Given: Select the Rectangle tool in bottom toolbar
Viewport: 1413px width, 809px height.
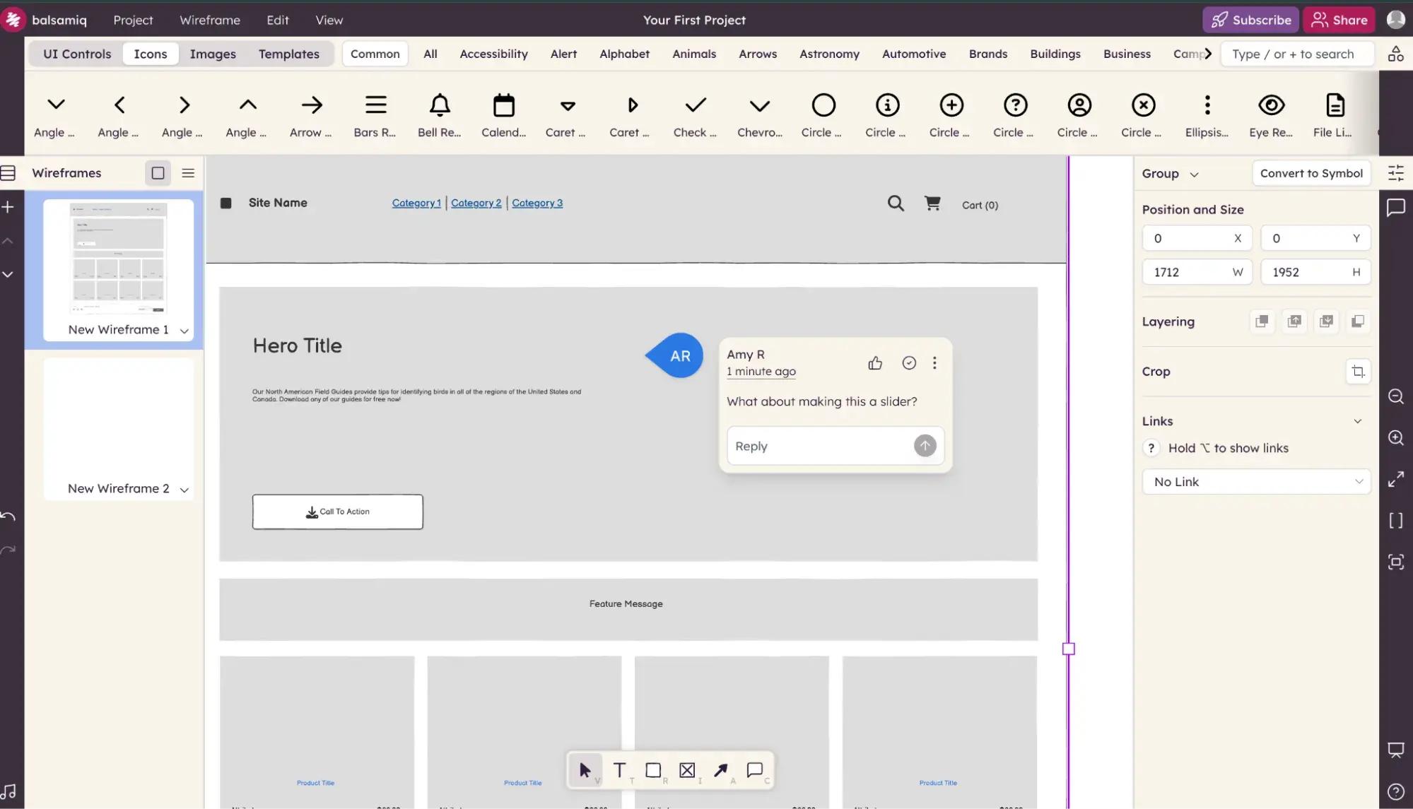Looking at the screenshot, I should click(653, 770).
